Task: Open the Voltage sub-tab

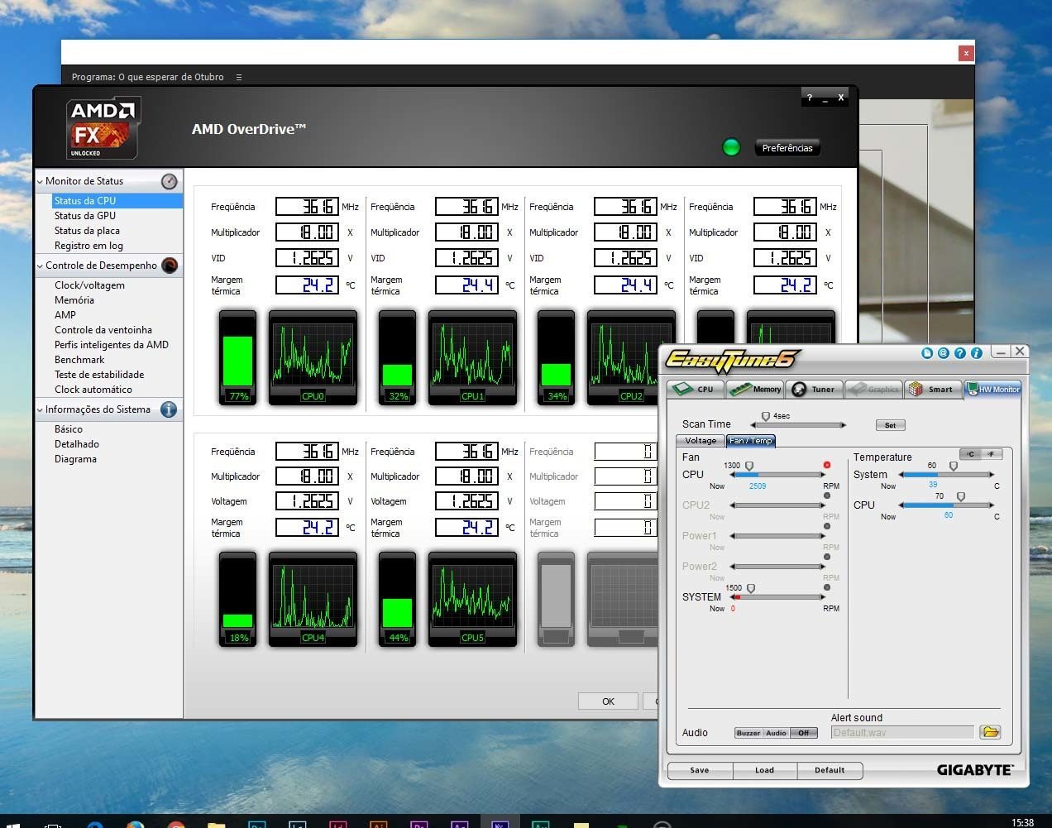Action: [x=700, y=441]
